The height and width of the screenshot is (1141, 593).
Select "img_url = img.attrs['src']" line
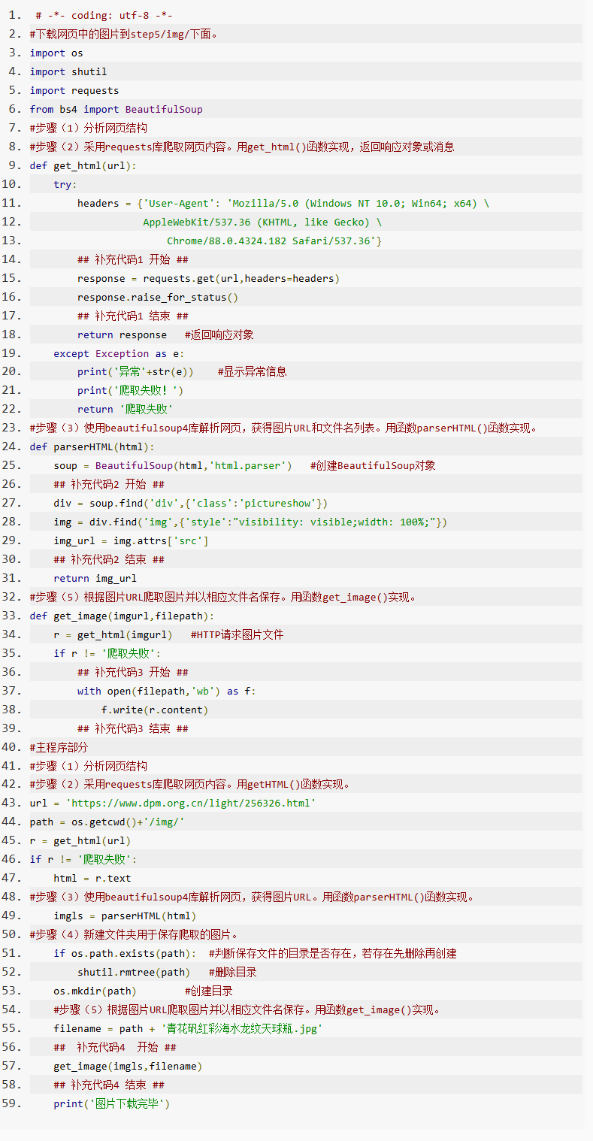pos(131,540)
